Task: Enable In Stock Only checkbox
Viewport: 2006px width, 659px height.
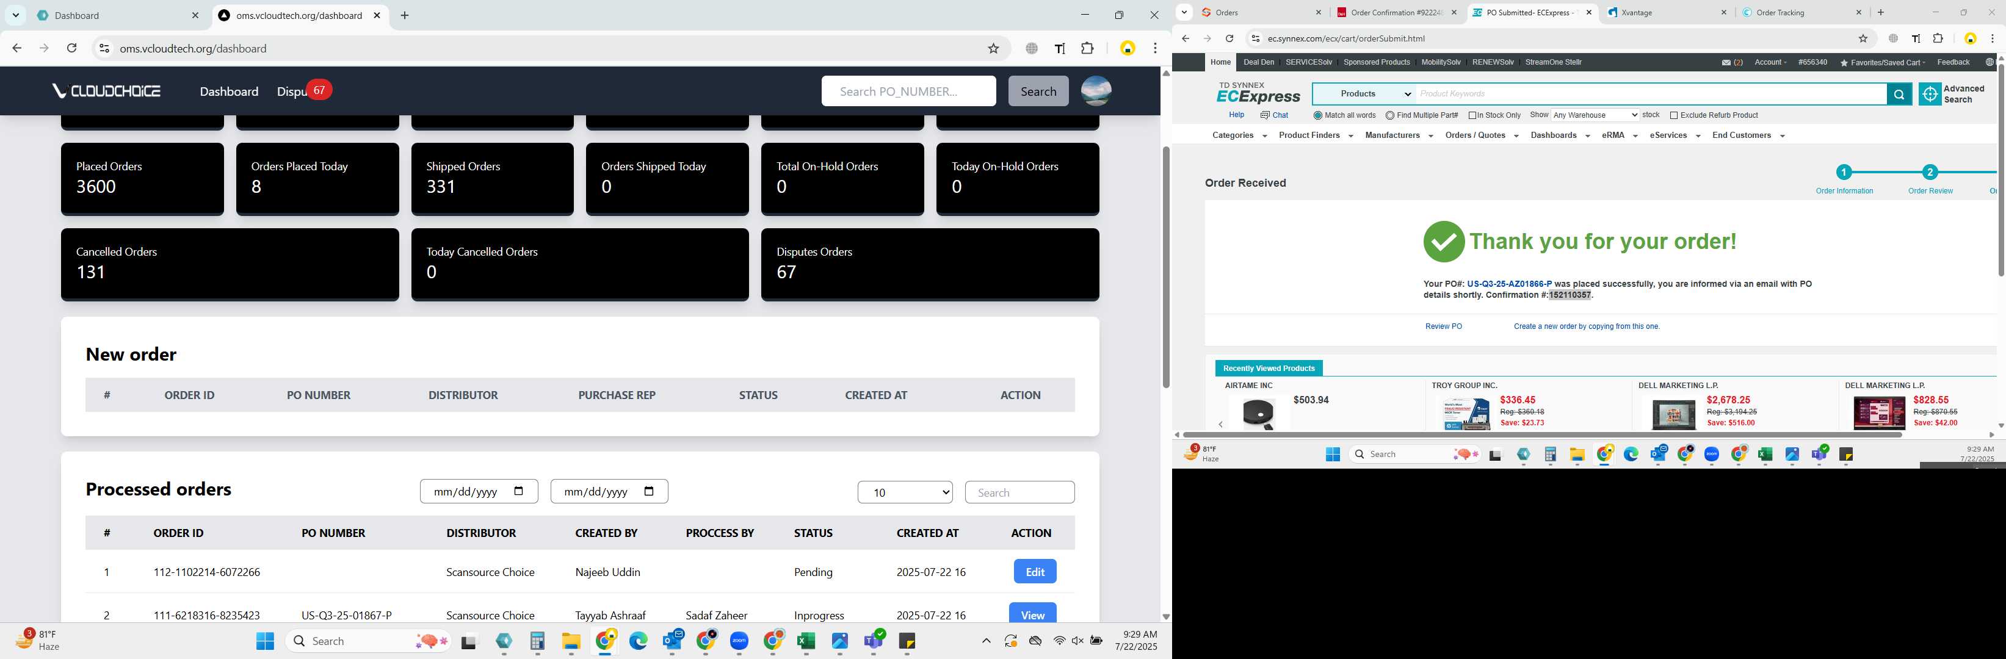Action: 1472,115
